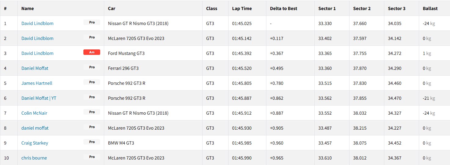Image resolution: width=450 pixels, height=165 pixels.
Task: Click the chris bourne driver link
Action: point(34,158)
